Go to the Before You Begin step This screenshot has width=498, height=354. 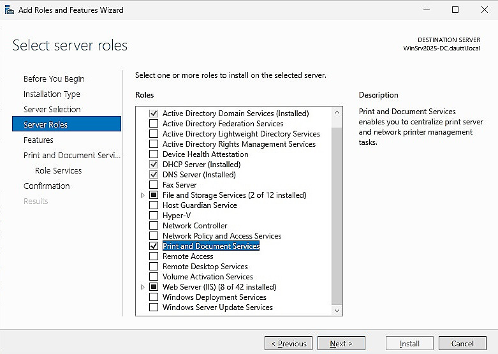coord(54,79)
